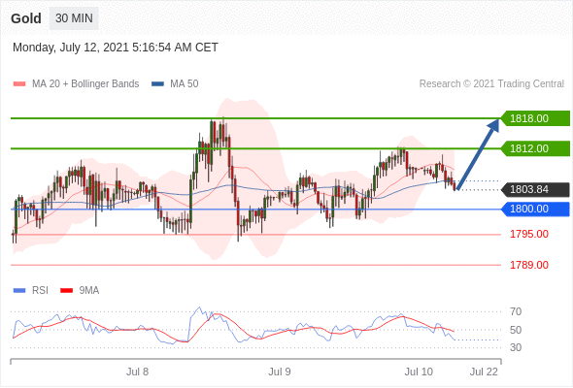Click the blue upward forecast arrow head
This screenshot has width=573, height=388.
493,125
